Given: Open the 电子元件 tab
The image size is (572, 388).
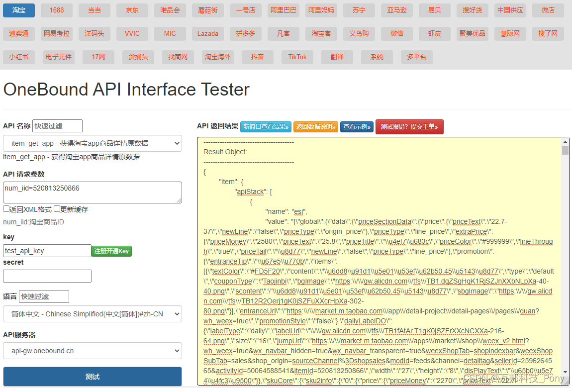Looking at the screenshot, I should coord(59,57).
